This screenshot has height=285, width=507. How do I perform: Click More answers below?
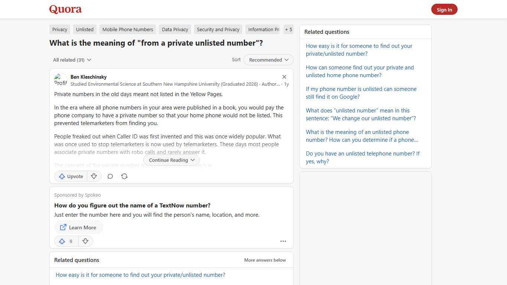(265, 260)
